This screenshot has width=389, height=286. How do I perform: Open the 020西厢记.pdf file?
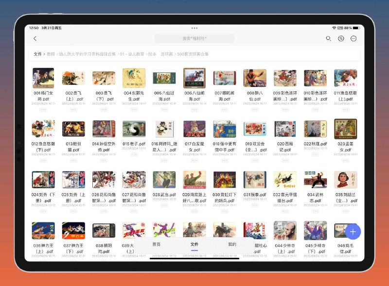(x=285, y=129)
